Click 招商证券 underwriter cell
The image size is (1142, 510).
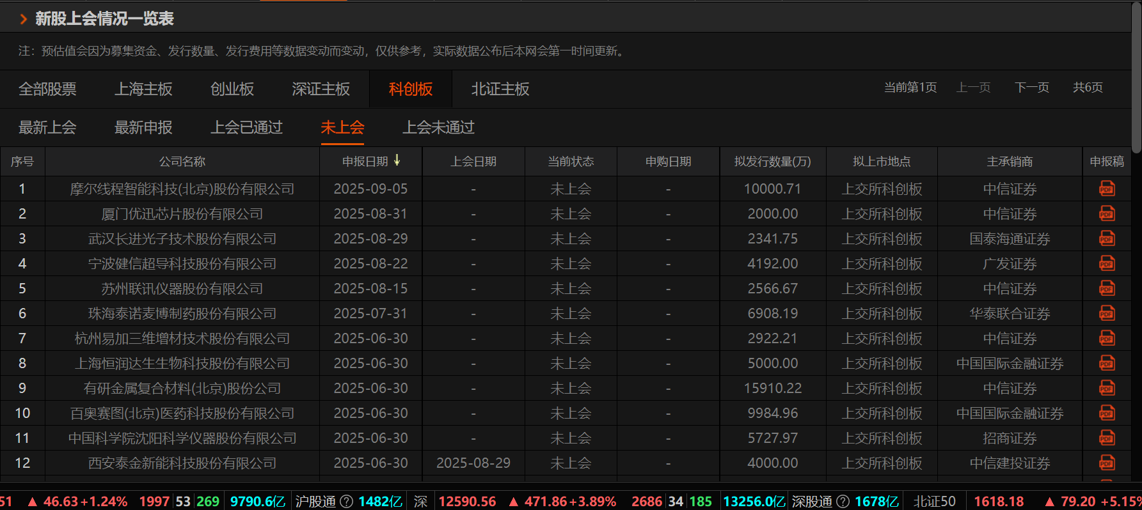[1010, 438]
